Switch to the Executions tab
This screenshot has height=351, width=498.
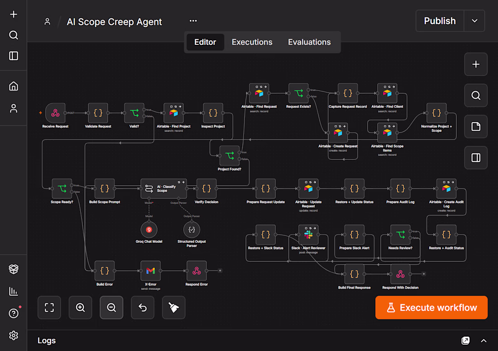252,42
